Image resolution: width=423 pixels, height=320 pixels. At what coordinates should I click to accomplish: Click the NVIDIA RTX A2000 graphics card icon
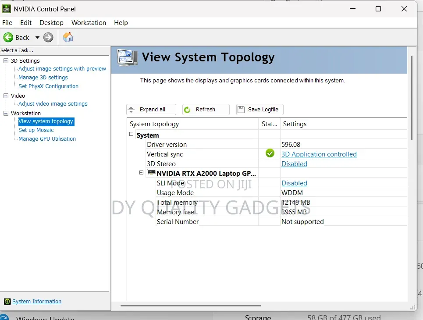tap(151, 172)
